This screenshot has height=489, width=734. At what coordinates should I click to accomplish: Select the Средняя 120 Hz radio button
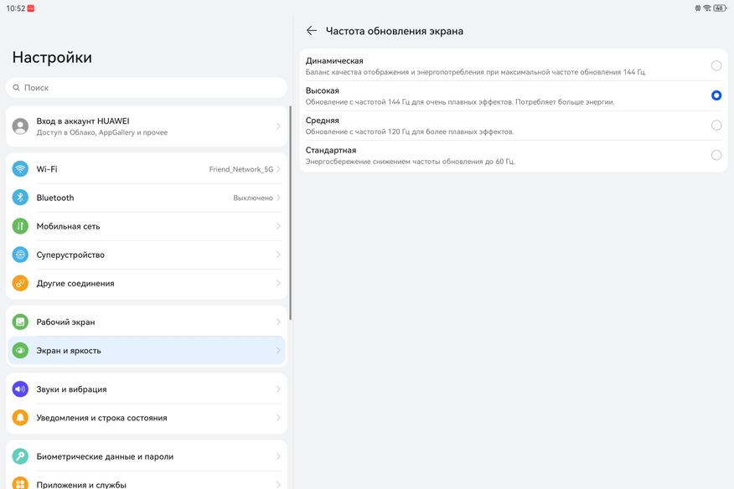pos(716,126)
